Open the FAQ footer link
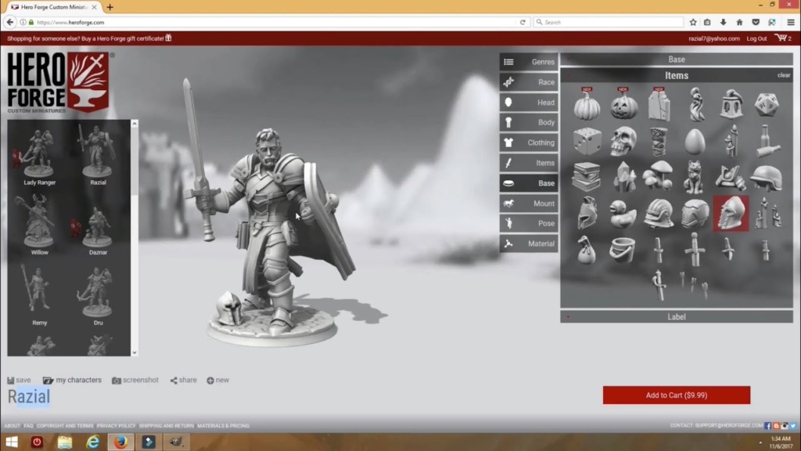 (x=28, y=425)
